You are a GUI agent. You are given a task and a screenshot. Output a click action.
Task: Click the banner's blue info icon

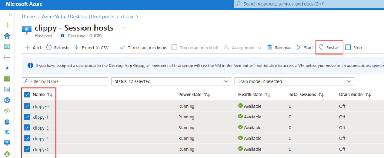click(x=30, y=65)
